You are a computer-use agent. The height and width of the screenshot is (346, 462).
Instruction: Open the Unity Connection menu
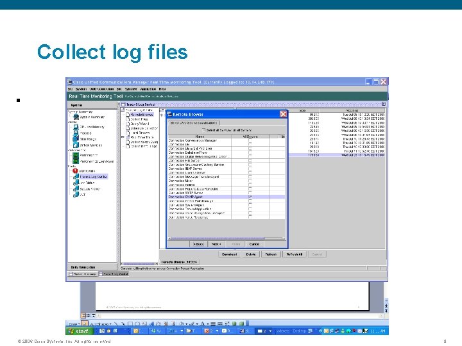[101, 89]
